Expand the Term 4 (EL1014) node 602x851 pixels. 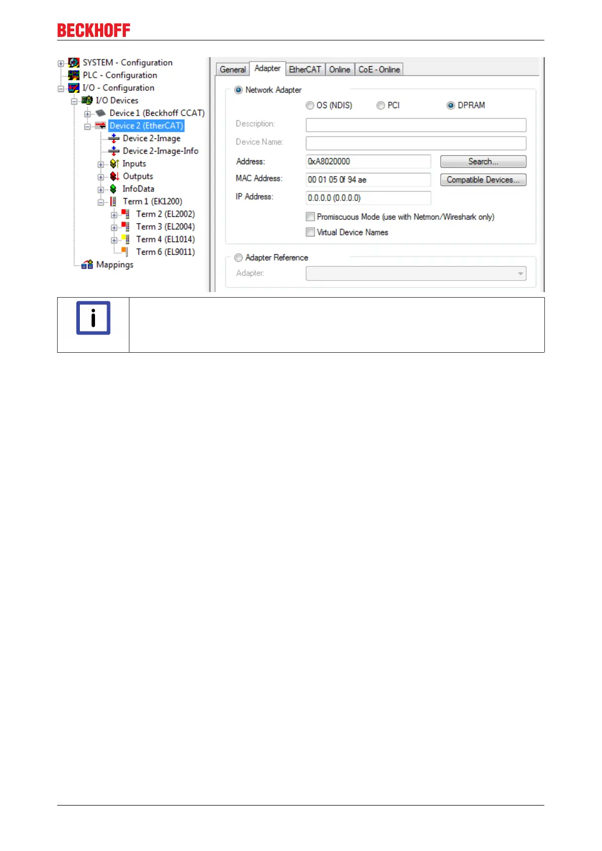coord(114,241)
